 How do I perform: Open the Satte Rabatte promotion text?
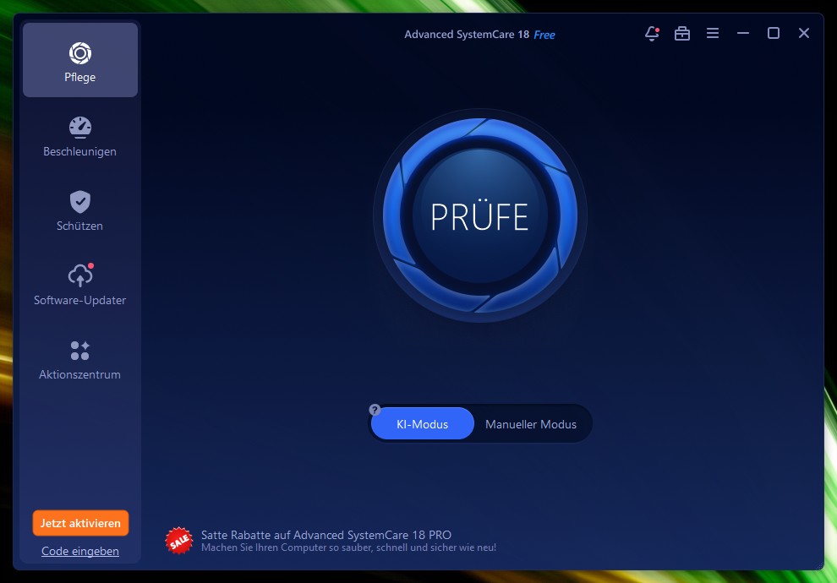(326, 535)
